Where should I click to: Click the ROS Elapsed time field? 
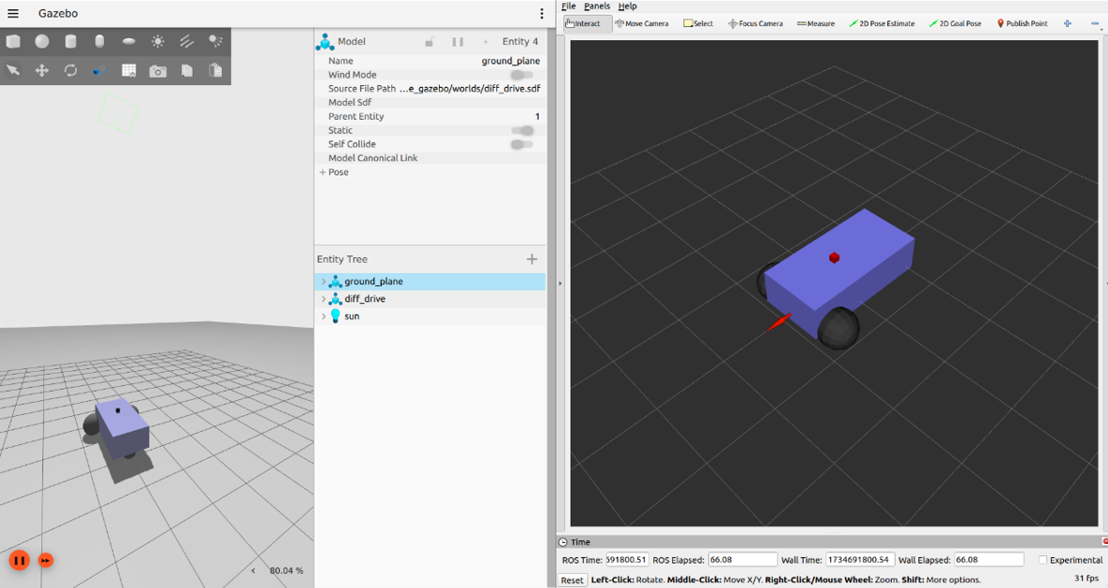[x=742, y=560]
